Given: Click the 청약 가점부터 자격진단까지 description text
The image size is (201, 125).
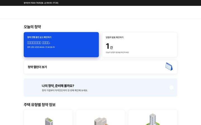Looking at the screenshot, I should [x=65, y=91].
